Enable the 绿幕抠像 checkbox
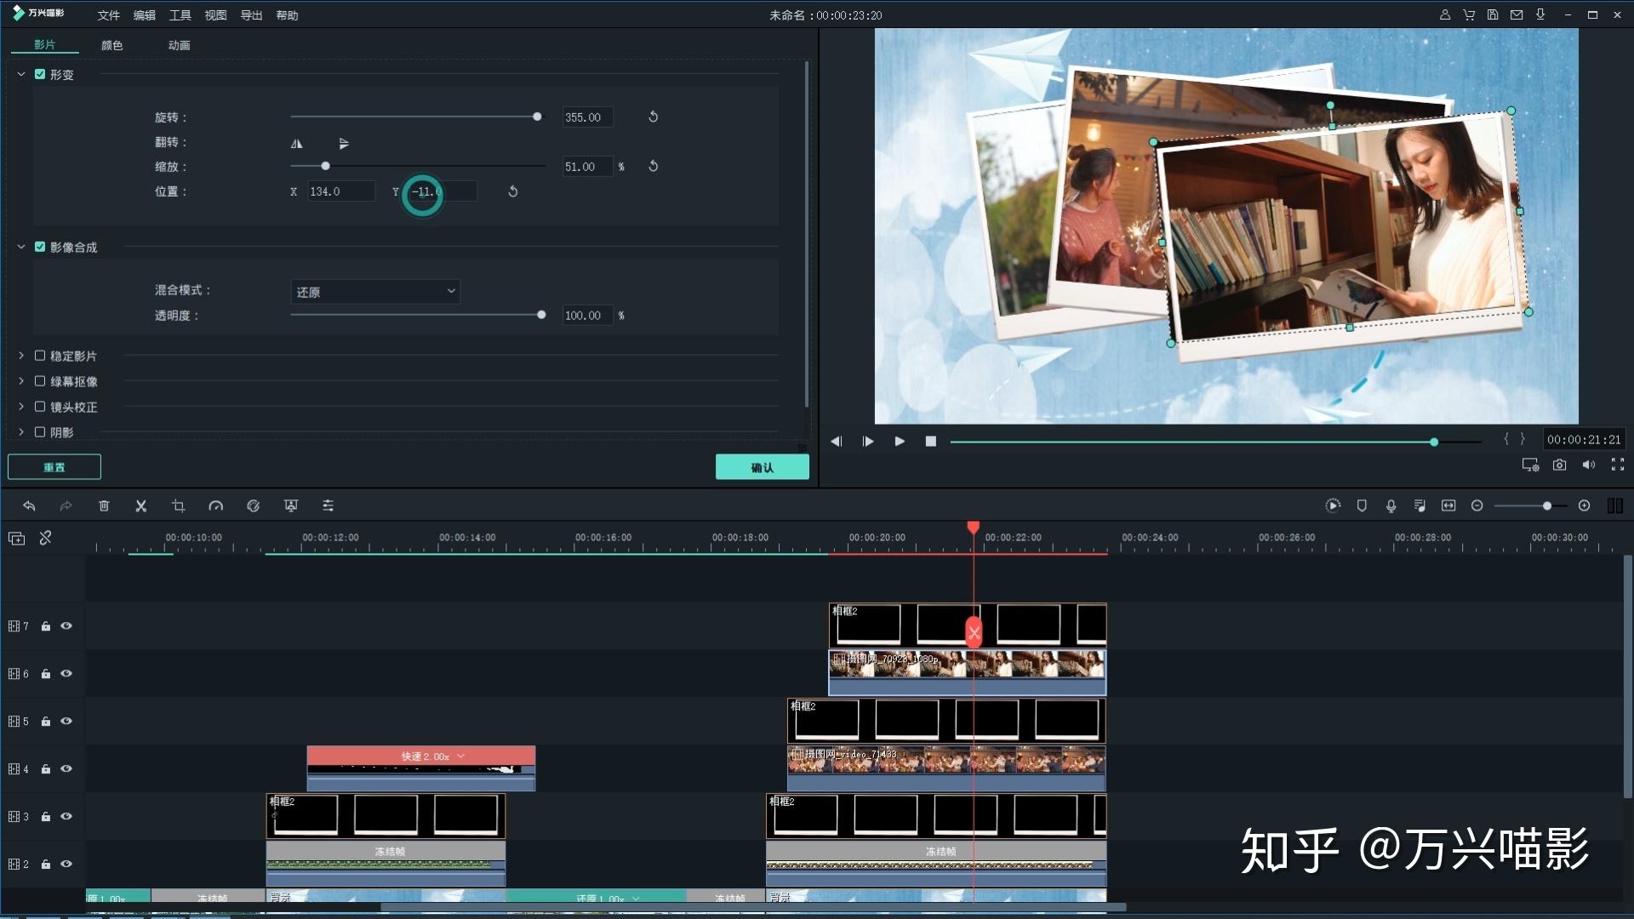1634x919 pixels. [x=40, y=381]
